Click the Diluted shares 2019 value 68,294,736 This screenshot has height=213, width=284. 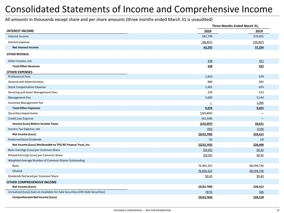(257, 171)
